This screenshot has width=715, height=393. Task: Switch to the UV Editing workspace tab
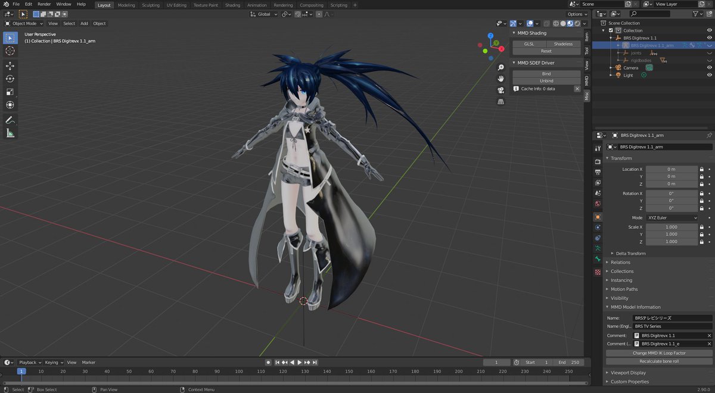[176, 5]
